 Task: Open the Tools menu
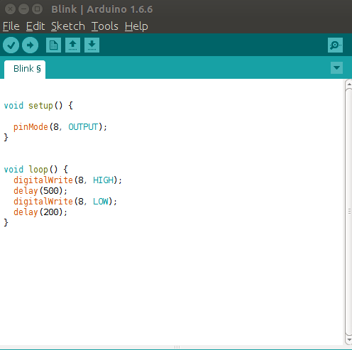coord(105,26)
